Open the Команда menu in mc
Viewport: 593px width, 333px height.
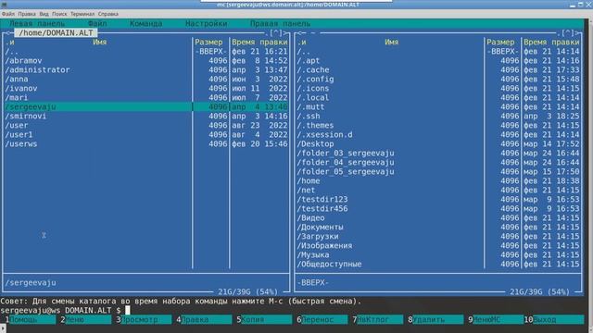(x=146, y=23)
